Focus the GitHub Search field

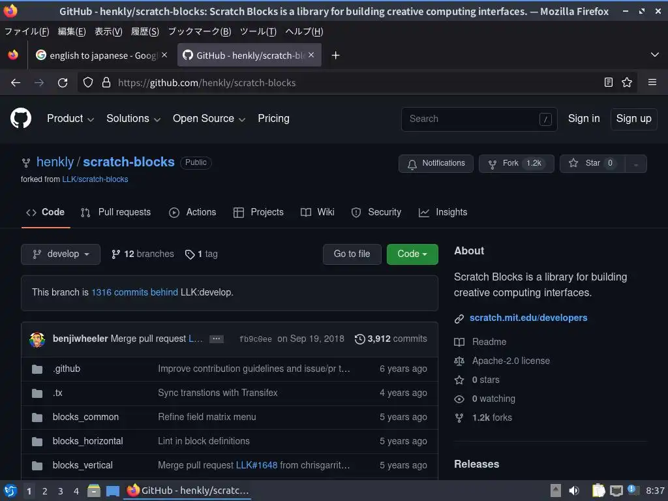pos(479,119)
